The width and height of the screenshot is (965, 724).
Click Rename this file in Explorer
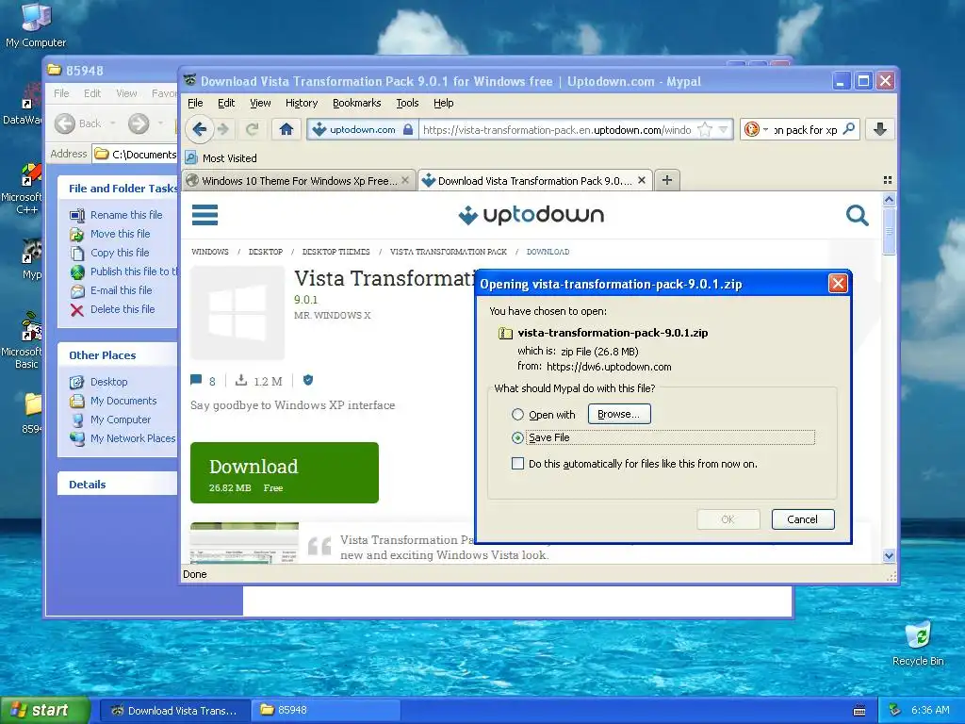click(126, 215)
